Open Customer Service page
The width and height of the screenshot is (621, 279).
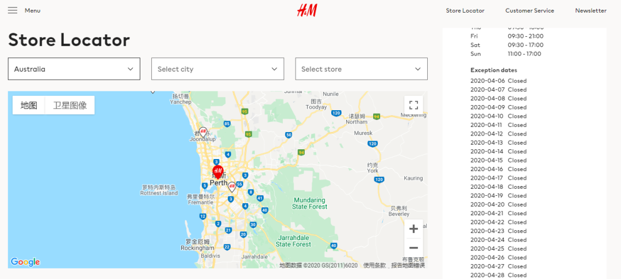(x=530, y=11)
